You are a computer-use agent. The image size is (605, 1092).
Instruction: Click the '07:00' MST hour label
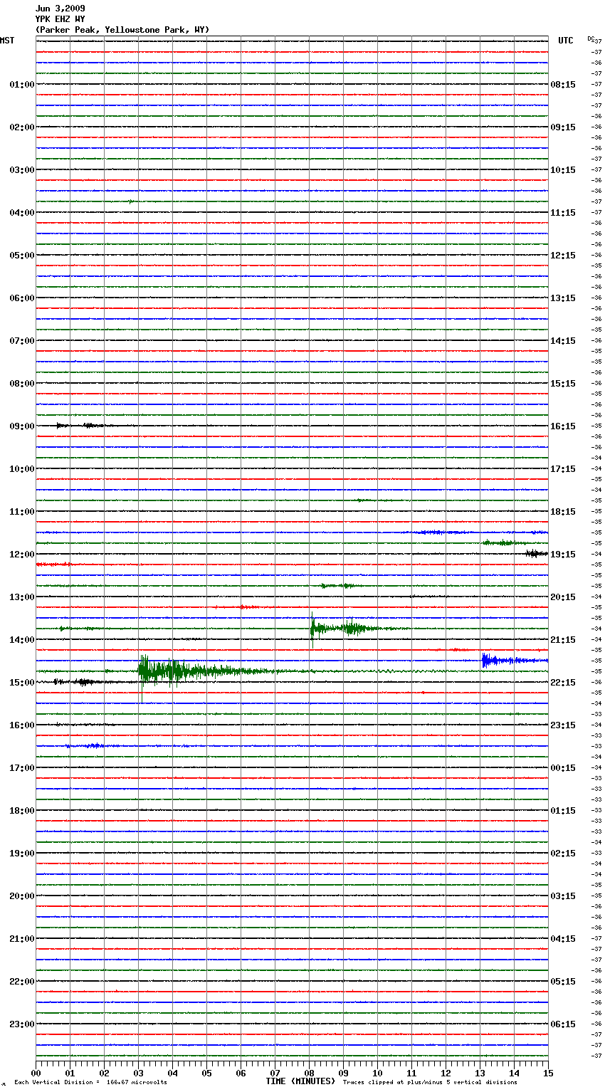pyautogui.click(x=22, y=341)
